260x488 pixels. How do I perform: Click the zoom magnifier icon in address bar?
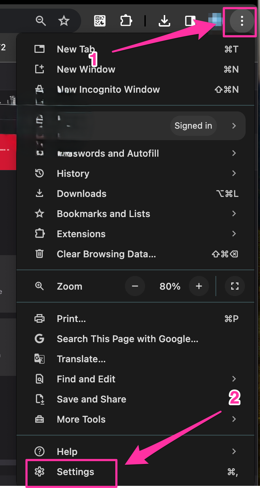click(x=41, y=21)
